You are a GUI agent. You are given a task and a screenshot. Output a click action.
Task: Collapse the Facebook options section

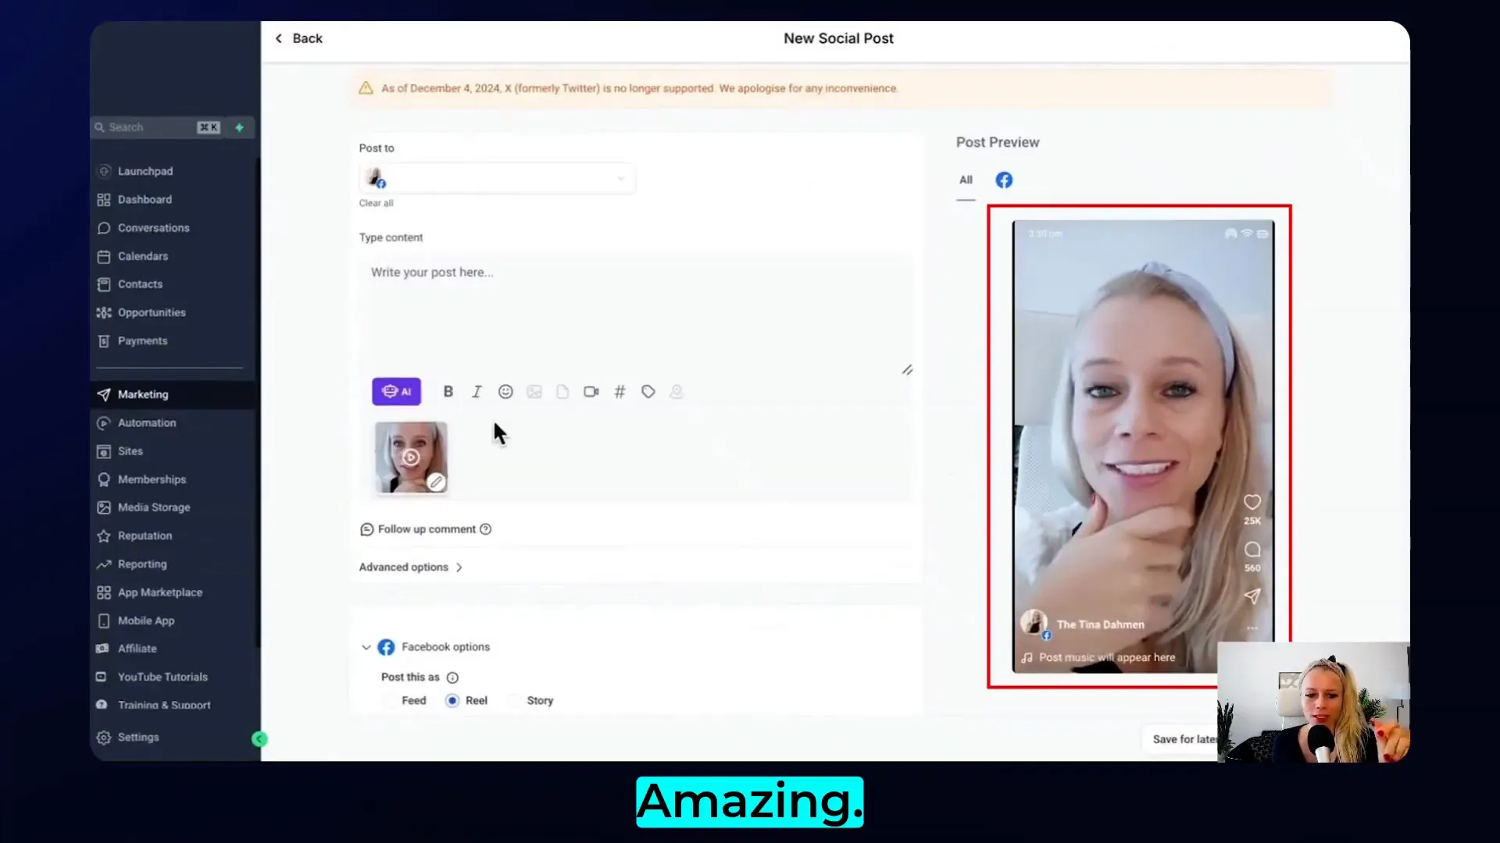(366, 647)
